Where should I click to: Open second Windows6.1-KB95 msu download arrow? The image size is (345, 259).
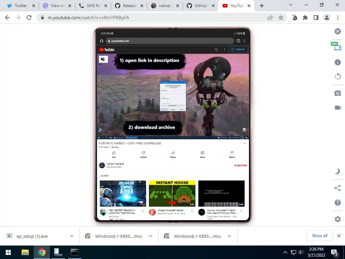(229, 236)
